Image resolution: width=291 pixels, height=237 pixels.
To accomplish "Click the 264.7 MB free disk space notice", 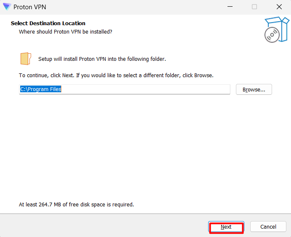I will [77, 204].
